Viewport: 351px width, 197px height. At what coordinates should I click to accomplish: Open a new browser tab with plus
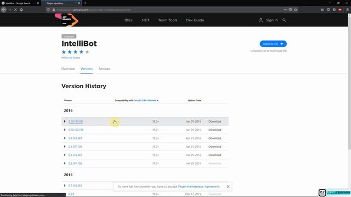point(85,3)
